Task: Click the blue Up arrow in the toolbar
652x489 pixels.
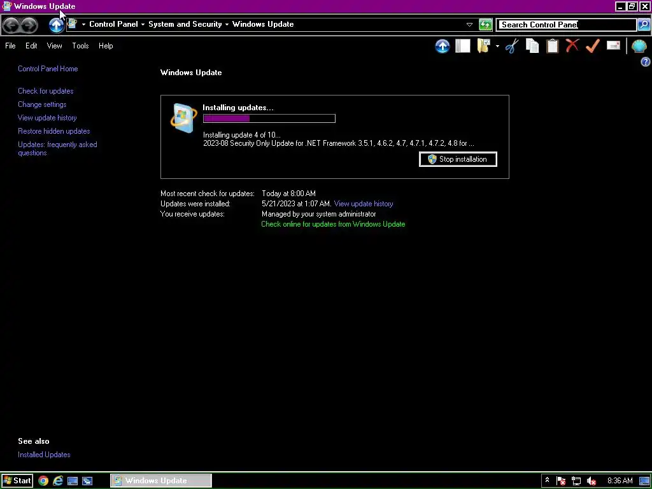Action: pyautogui.click(x=443, y=46)
